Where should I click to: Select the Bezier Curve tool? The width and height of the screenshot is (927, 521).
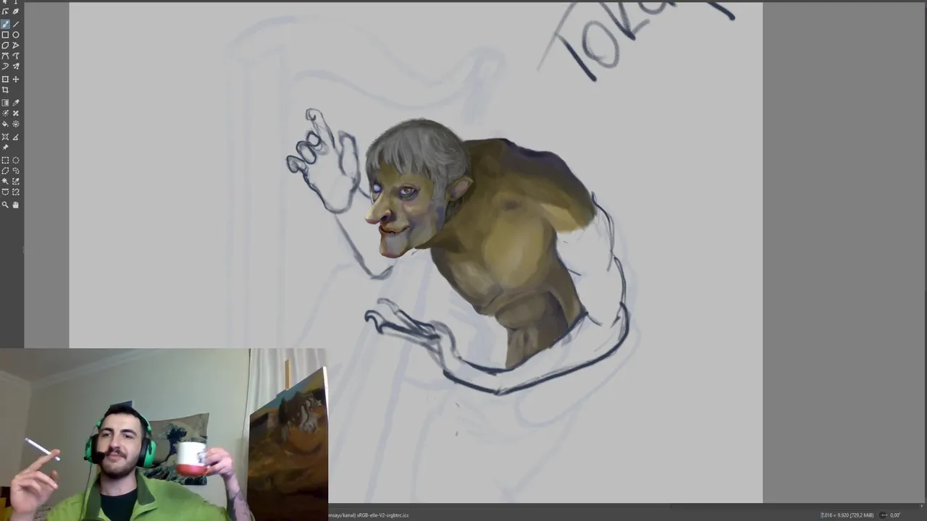pos(5,56)
